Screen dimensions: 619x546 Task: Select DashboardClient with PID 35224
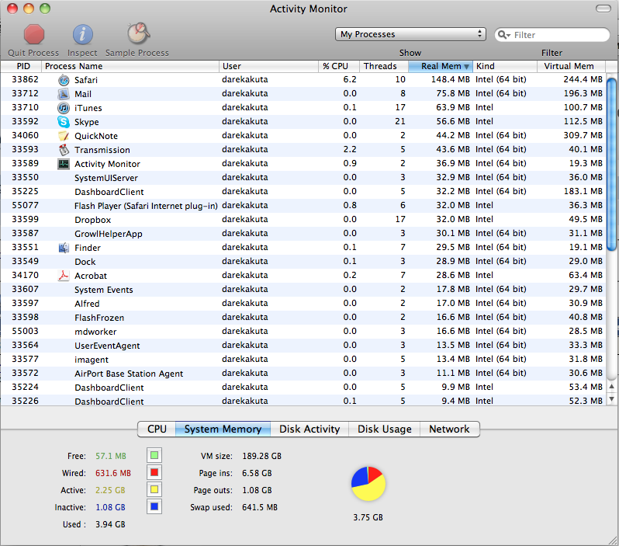pos(303,387)
